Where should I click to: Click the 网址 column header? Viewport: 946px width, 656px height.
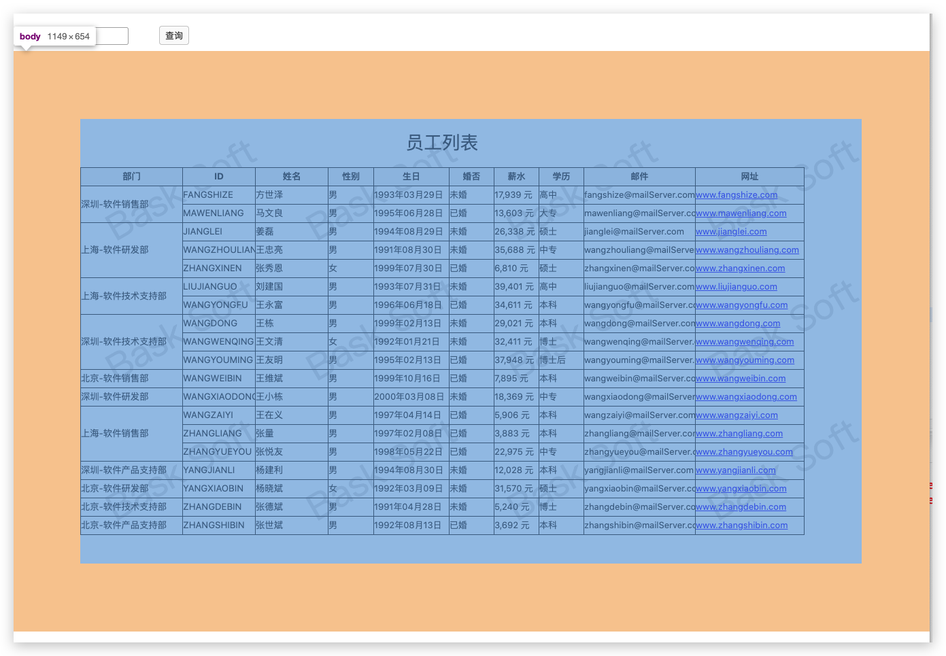click(749, 177)
